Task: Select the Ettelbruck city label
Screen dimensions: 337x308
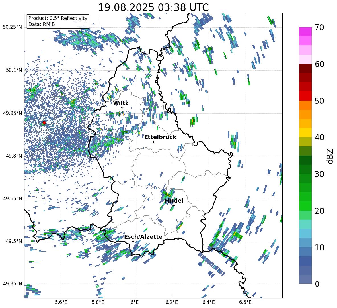Action: point(160,137)
